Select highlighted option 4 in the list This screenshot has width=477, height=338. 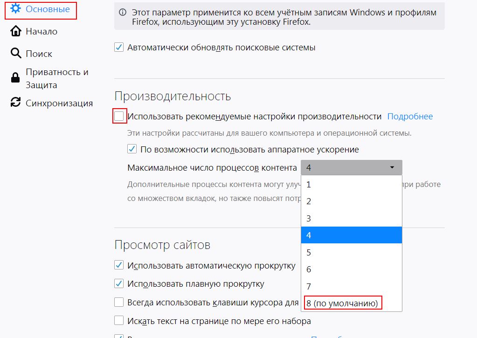(352, 235)
